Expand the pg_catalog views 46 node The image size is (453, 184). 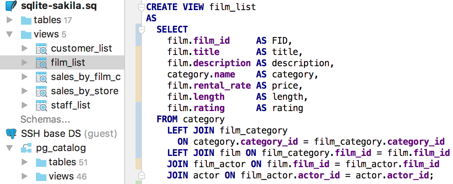25,177
